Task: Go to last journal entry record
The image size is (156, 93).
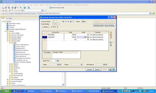Action: click(71, 21)
